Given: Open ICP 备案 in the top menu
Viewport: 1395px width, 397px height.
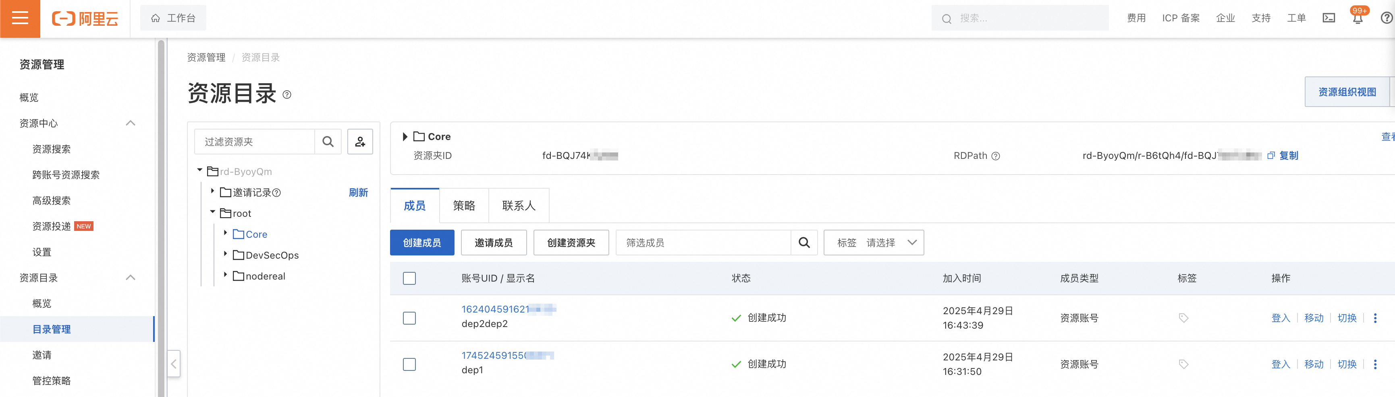Looking at the screenshot, I should click(x=1181, y=19).
